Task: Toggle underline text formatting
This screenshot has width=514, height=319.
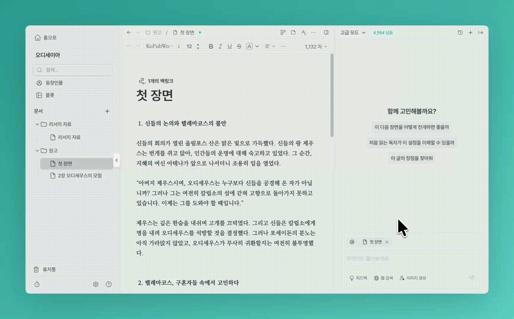Action: [x=229, y=46]
